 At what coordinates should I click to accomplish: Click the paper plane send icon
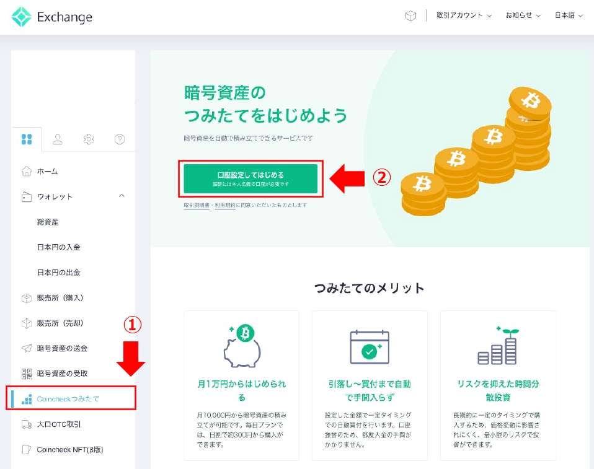pyautogui.click(x=27, y=348)
